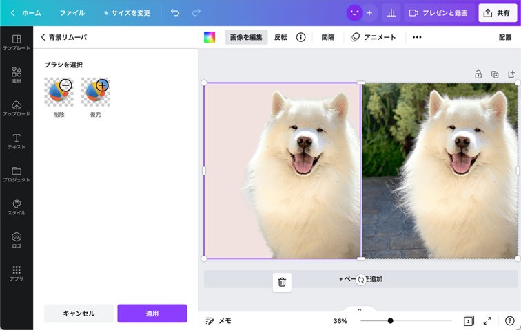Screen dimensions: 521x330
Task: Adjust the zoom level slider
Action: coord(390,320)
